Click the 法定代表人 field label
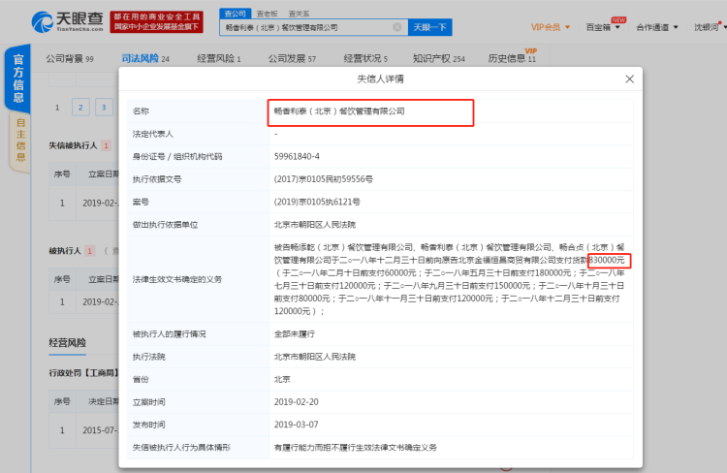 pos(153,134)
